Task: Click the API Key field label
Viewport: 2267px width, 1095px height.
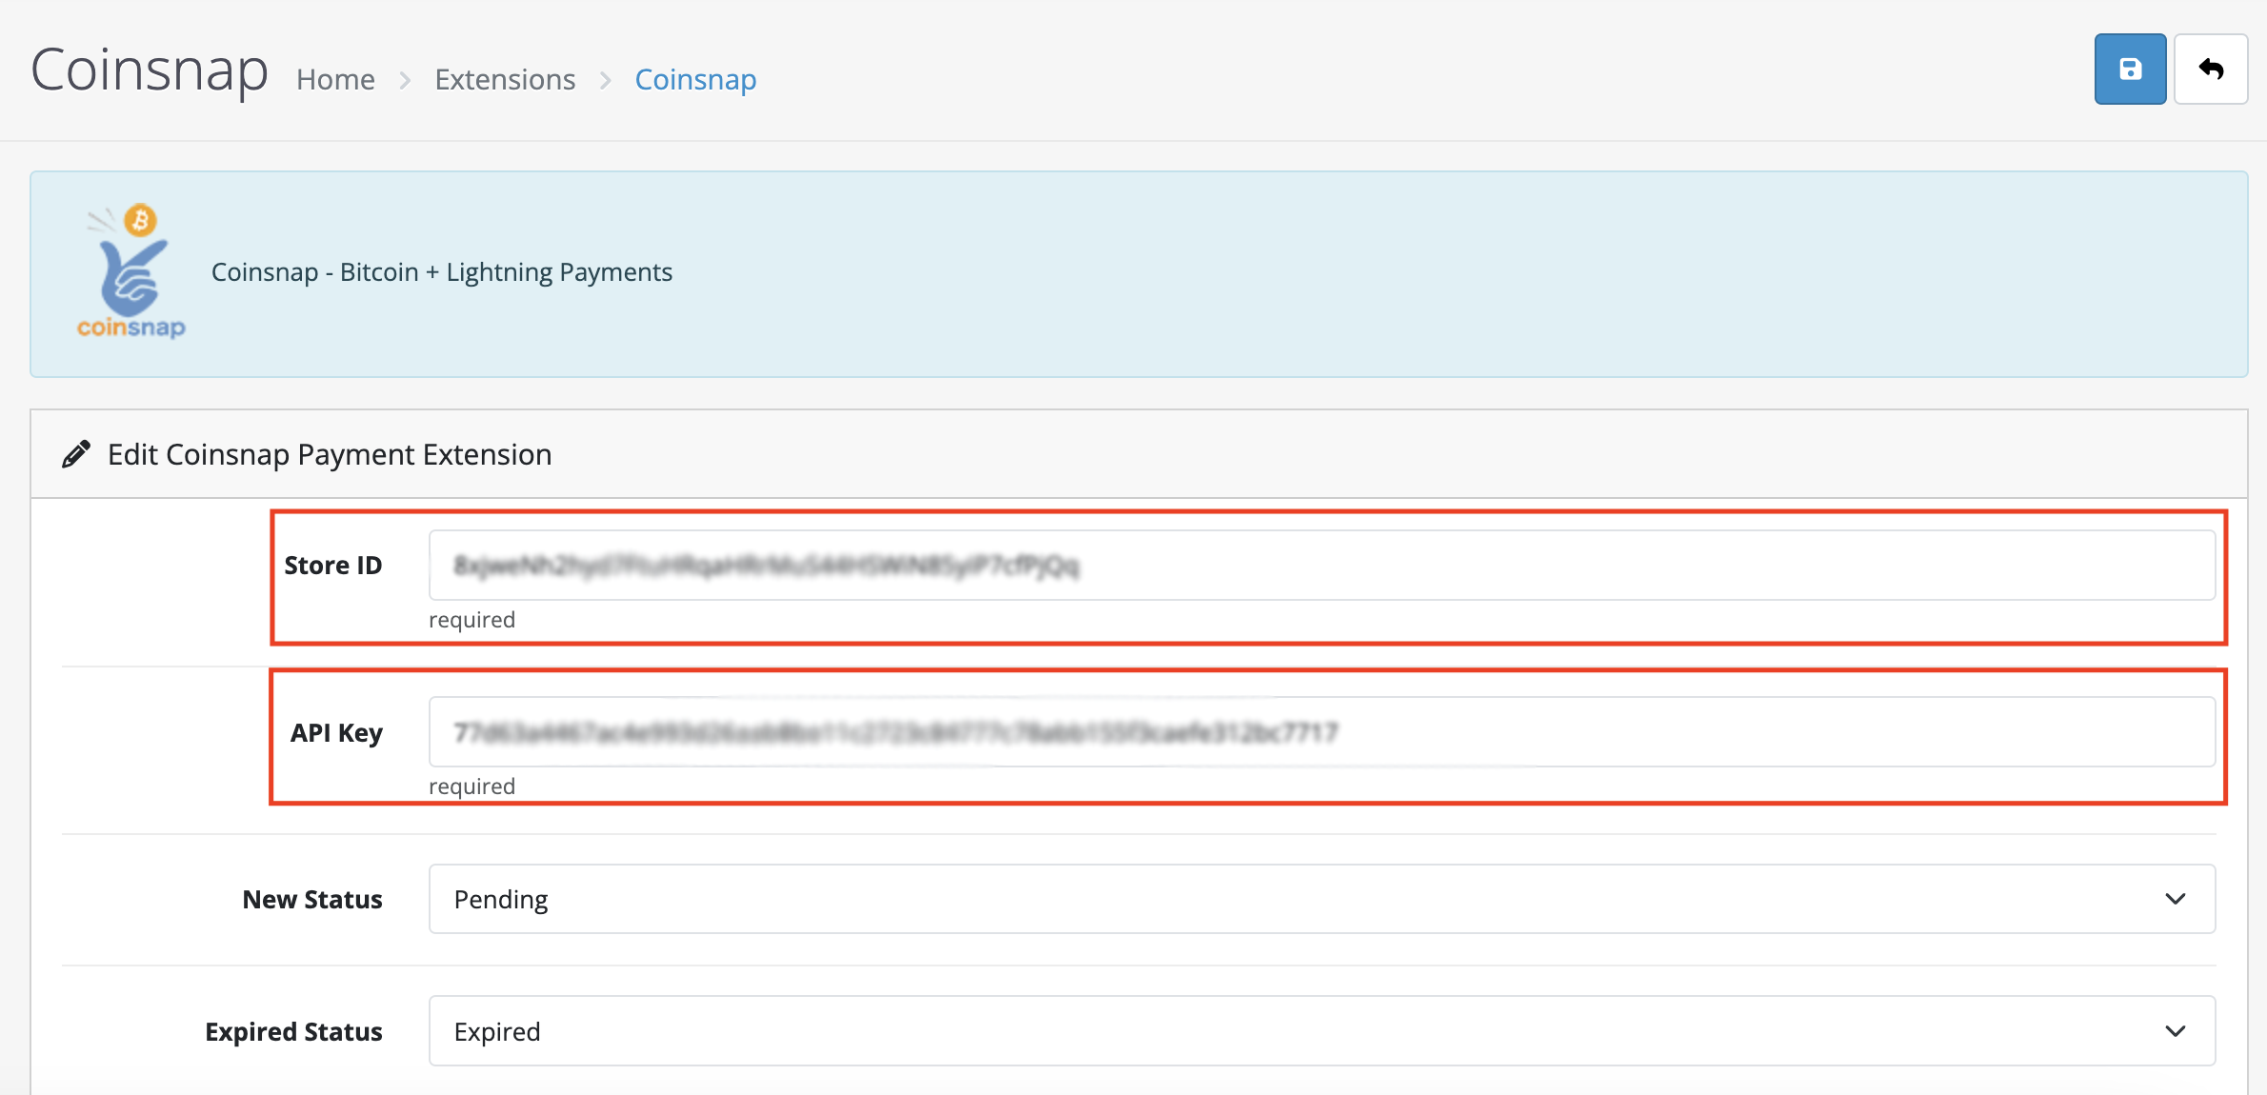Action: (x=336, y=732)
